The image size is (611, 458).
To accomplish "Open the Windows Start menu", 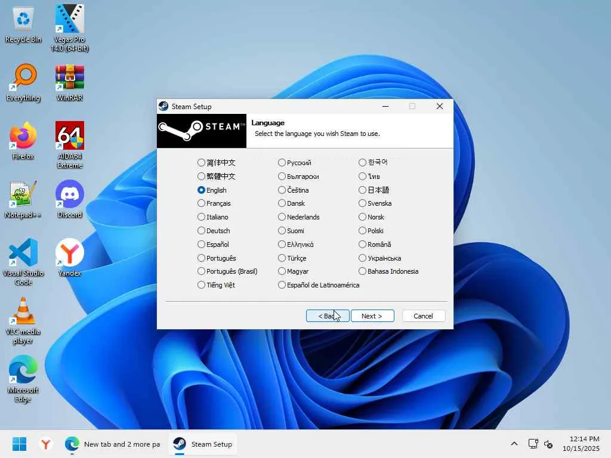I will [19, 444].
